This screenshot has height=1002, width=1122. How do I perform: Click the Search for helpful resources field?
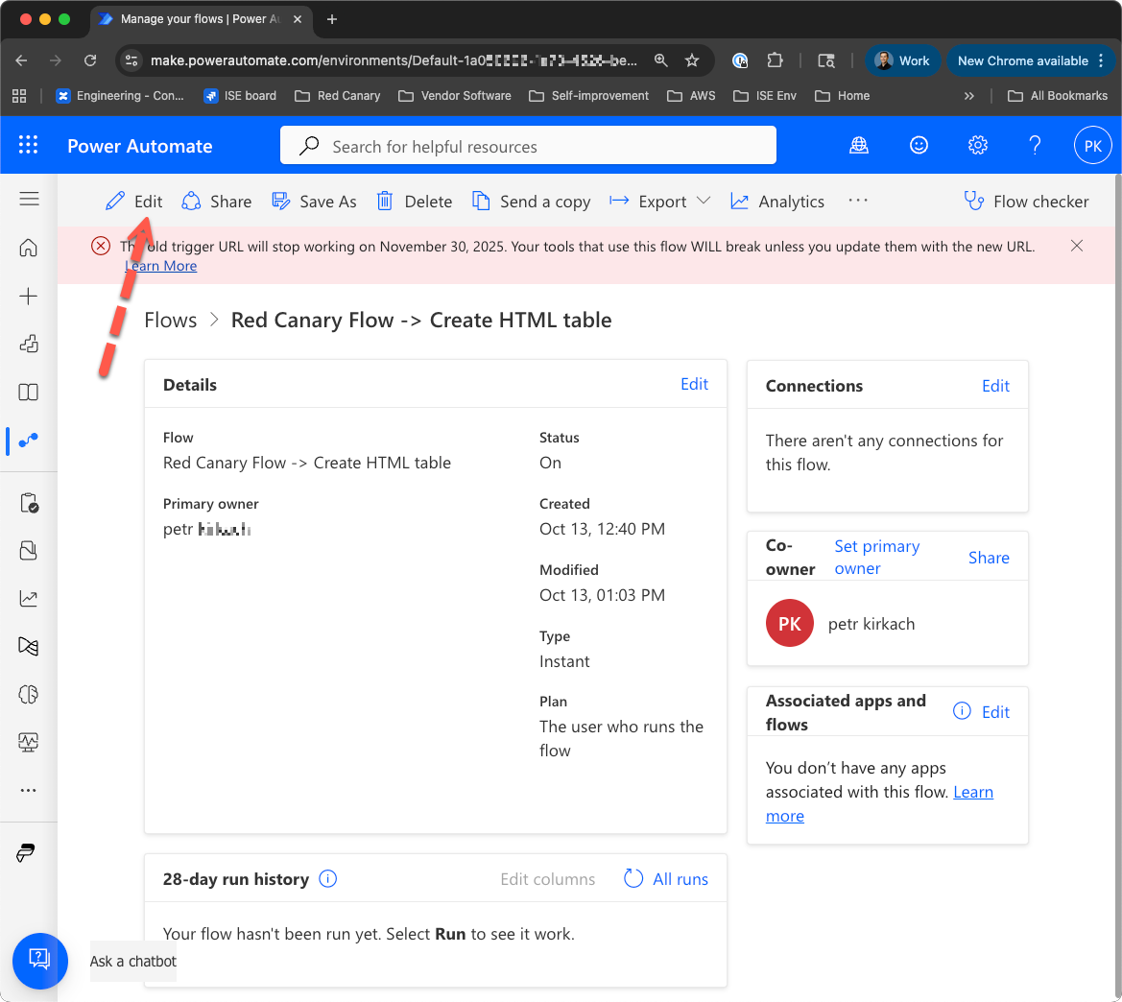527,145
